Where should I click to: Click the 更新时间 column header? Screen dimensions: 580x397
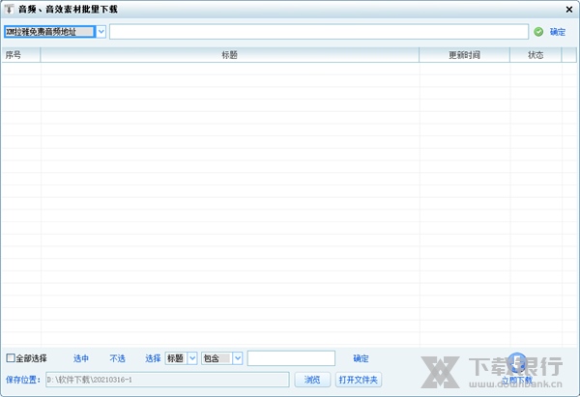464,55
